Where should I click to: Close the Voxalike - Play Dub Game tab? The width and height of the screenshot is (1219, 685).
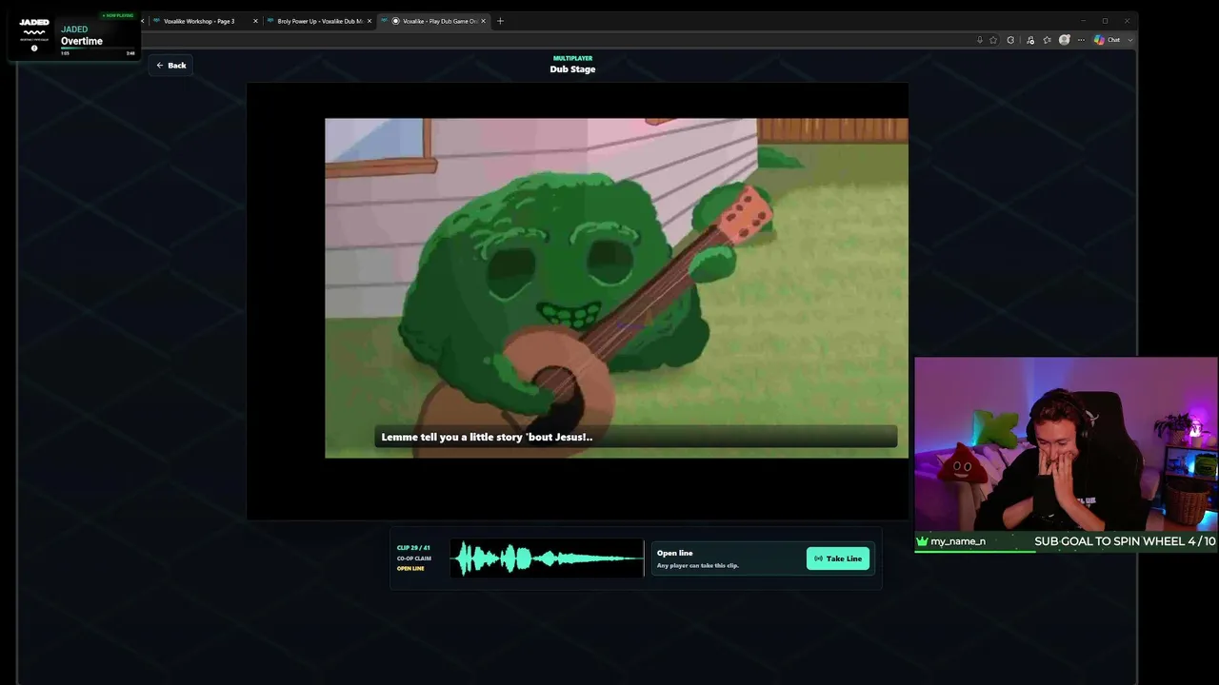pos(484,21)
